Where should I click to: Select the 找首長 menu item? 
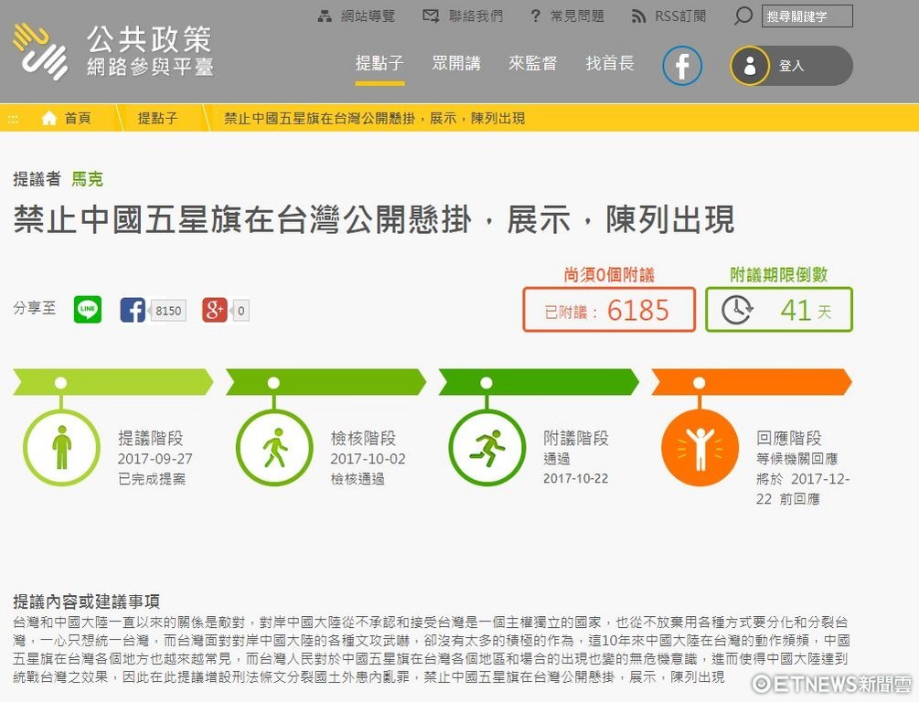point(610,63)
